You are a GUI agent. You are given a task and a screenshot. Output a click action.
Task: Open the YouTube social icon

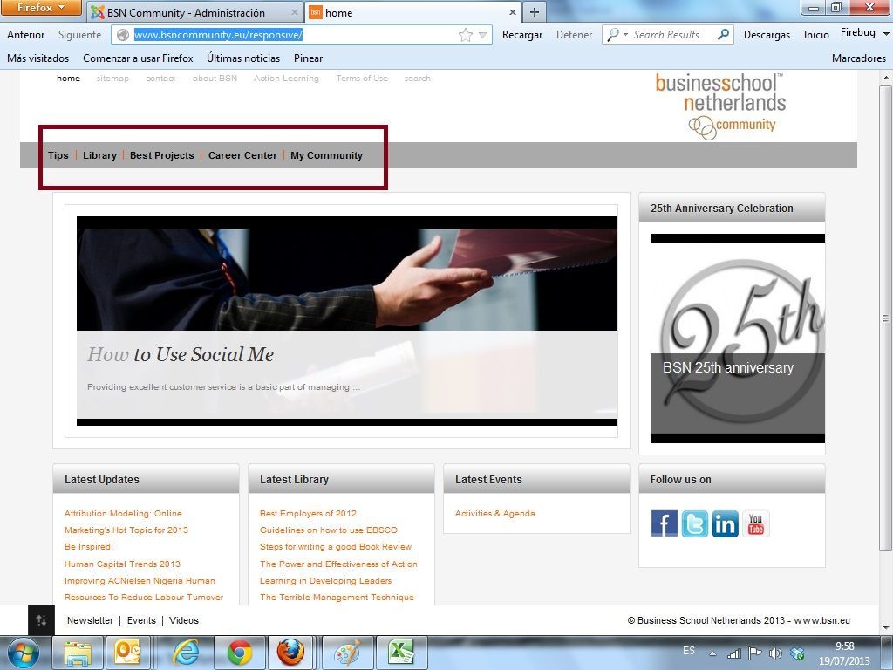tap(756, 523)
